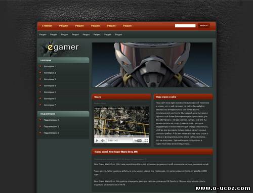
Task: Click the категории sidebar header
Action: tap(63, 60)
